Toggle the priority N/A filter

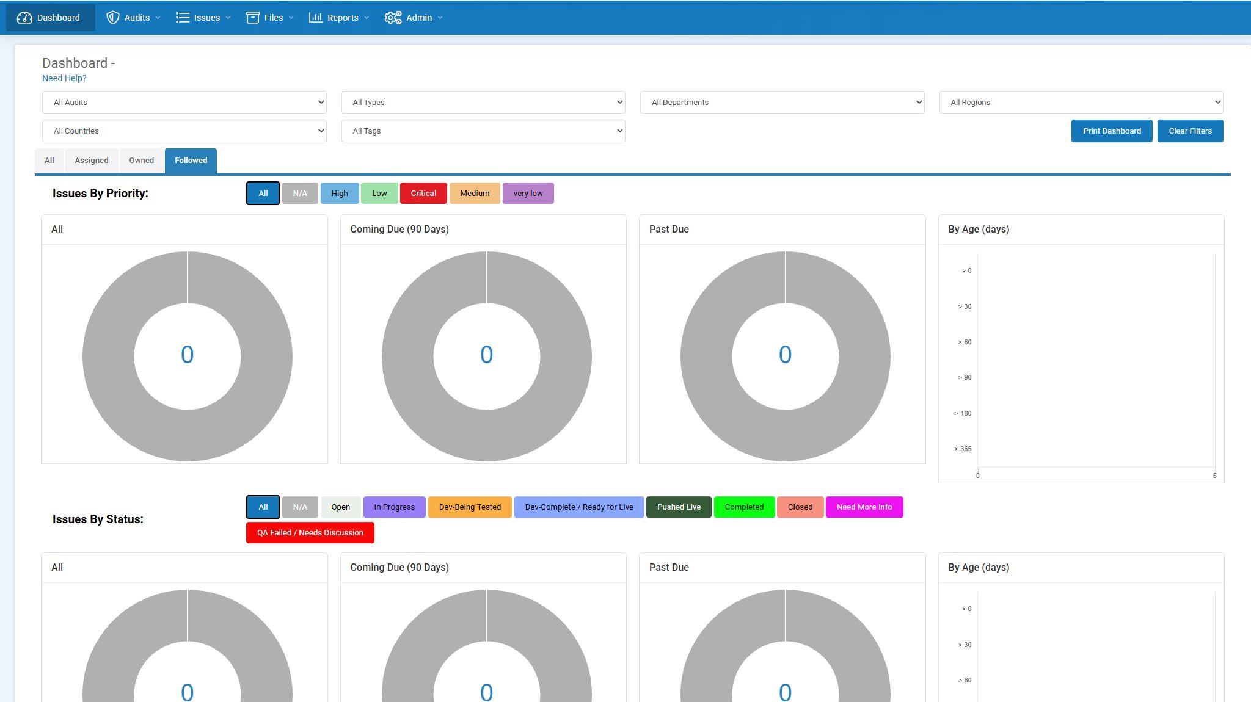pos(300,194)
